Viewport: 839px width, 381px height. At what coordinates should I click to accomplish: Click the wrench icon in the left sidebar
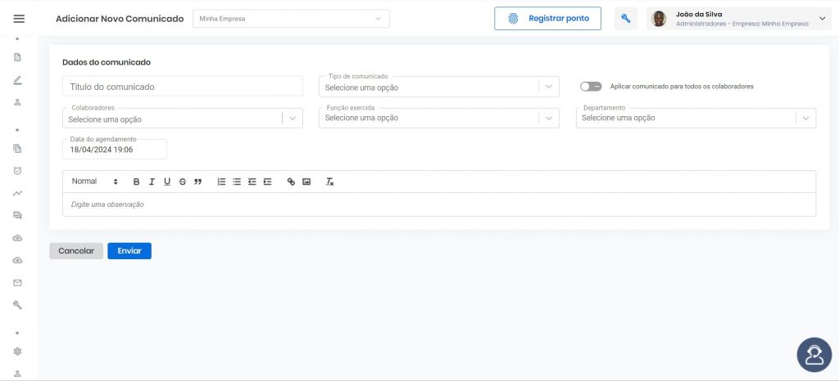coord(17,305)
